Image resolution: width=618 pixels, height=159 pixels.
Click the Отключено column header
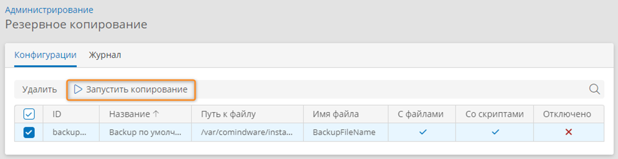pos(567,114)
